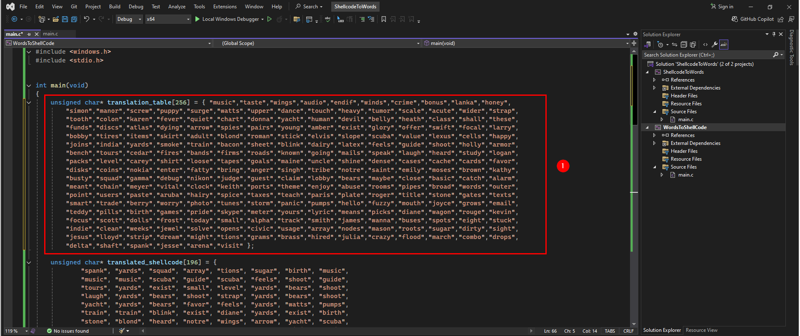Expand References under ShellcodeToWords project

[654, 80]
